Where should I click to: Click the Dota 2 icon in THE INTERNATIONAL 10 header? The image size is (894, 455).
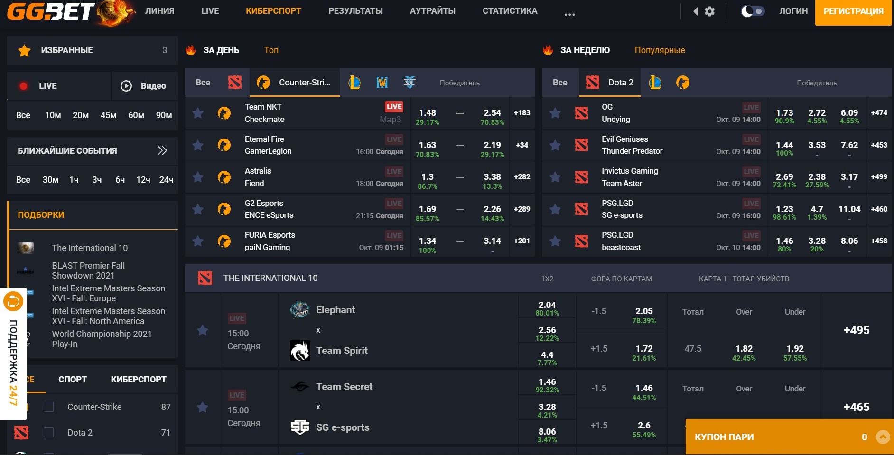point(205,278)
